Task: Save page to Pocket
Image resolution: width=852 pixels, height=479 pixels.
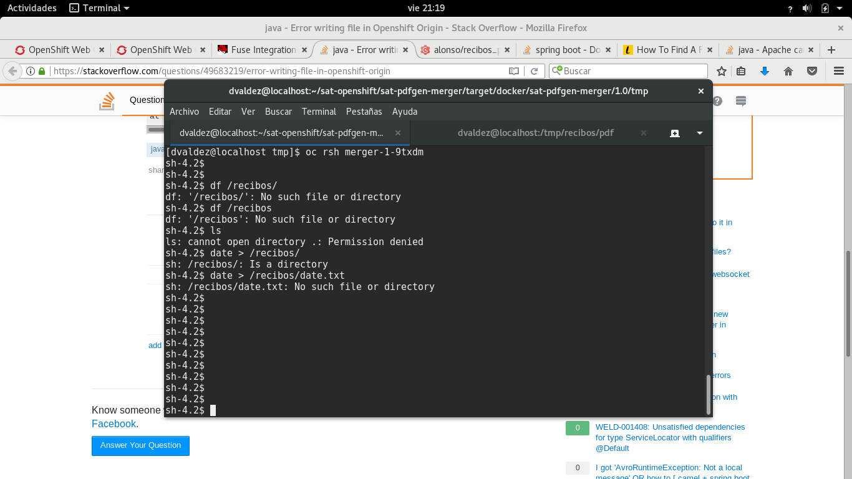Action: pos(812,70)
